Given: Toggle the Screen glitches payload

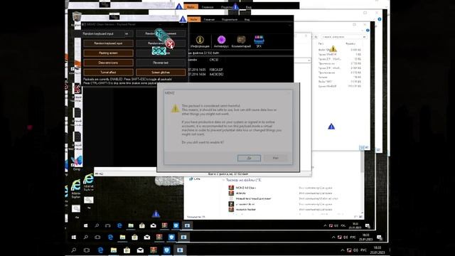Looking at the screenshot, I should tap(161, 72).
